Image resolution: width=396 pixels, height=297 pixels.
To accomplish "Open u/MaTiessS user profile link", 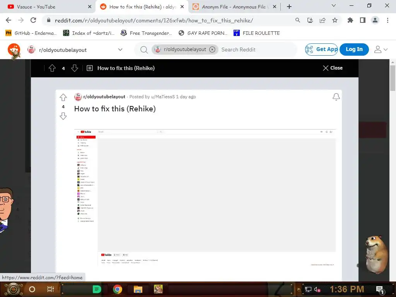I will click(x=163, y=97).
